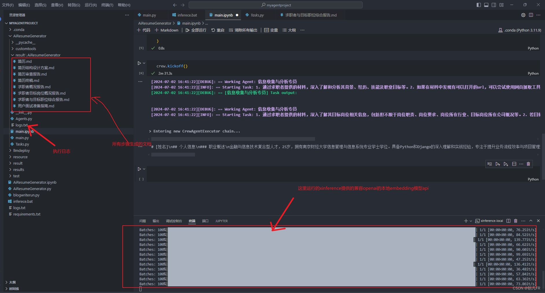Open cell toolbar more actions

point(521,164)
